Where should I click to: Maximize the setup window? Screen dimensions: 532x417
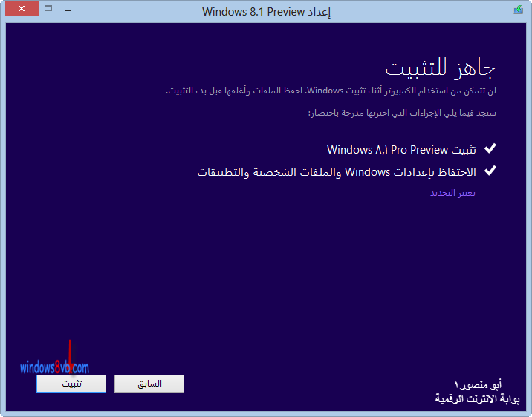point(48,8)
